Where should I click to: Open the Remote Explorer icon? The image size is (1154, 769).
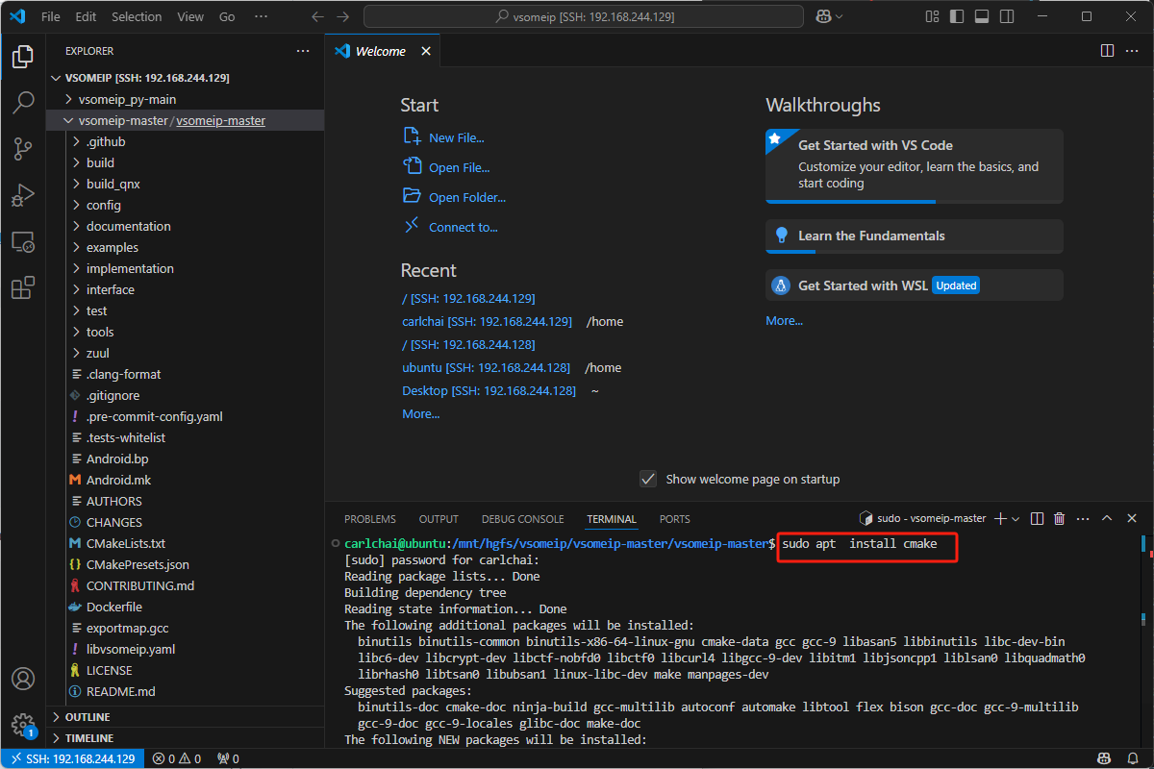(x=23, y=241)
